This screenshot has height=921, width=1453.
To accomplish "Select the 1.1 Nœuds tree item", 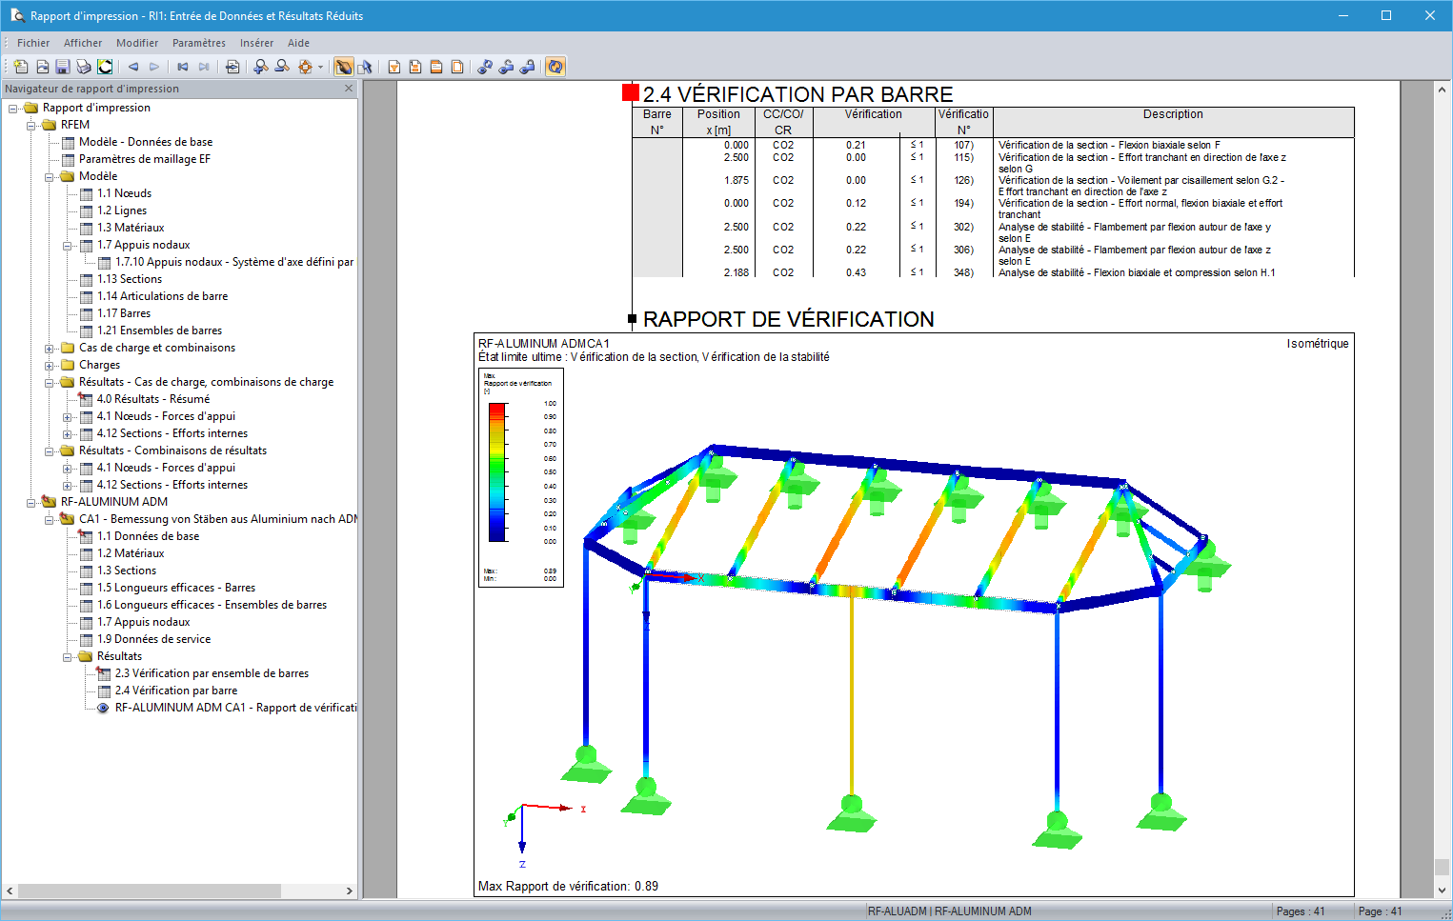I will coord(125,193).
